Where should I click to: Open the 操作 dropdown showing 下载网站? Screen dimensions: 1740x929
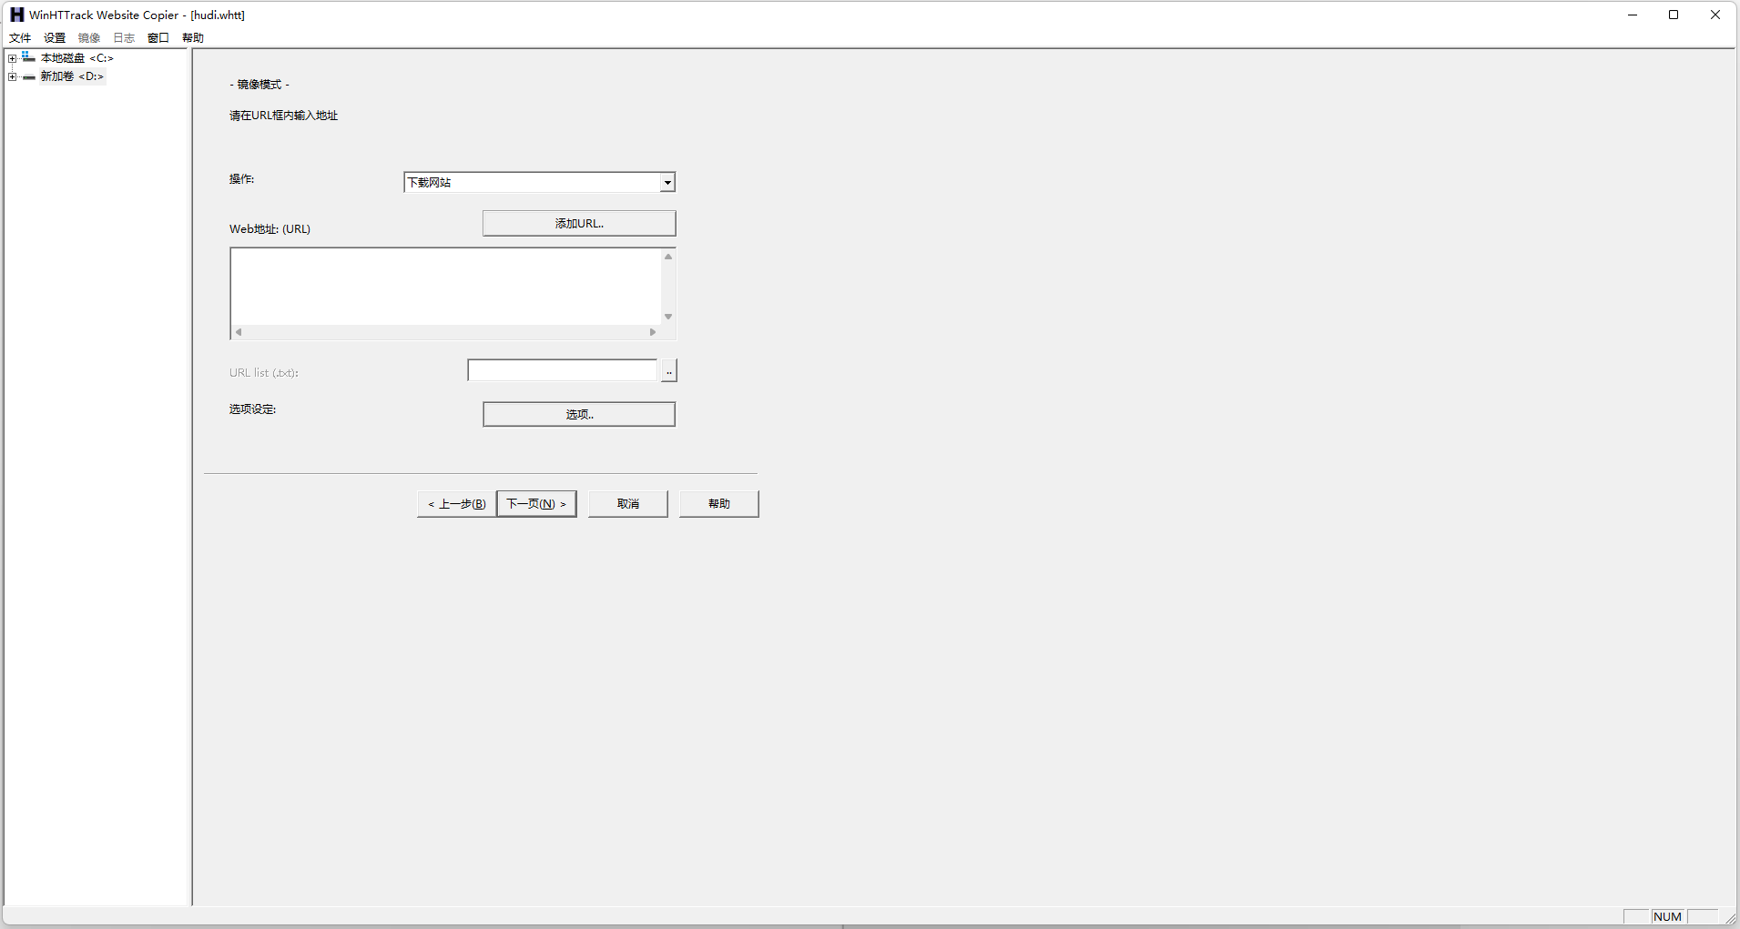pyautogui.click(x=539, y=182)
